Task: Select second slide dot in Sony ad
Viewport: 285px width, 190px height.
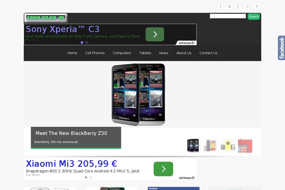Action: click(87, 43)
